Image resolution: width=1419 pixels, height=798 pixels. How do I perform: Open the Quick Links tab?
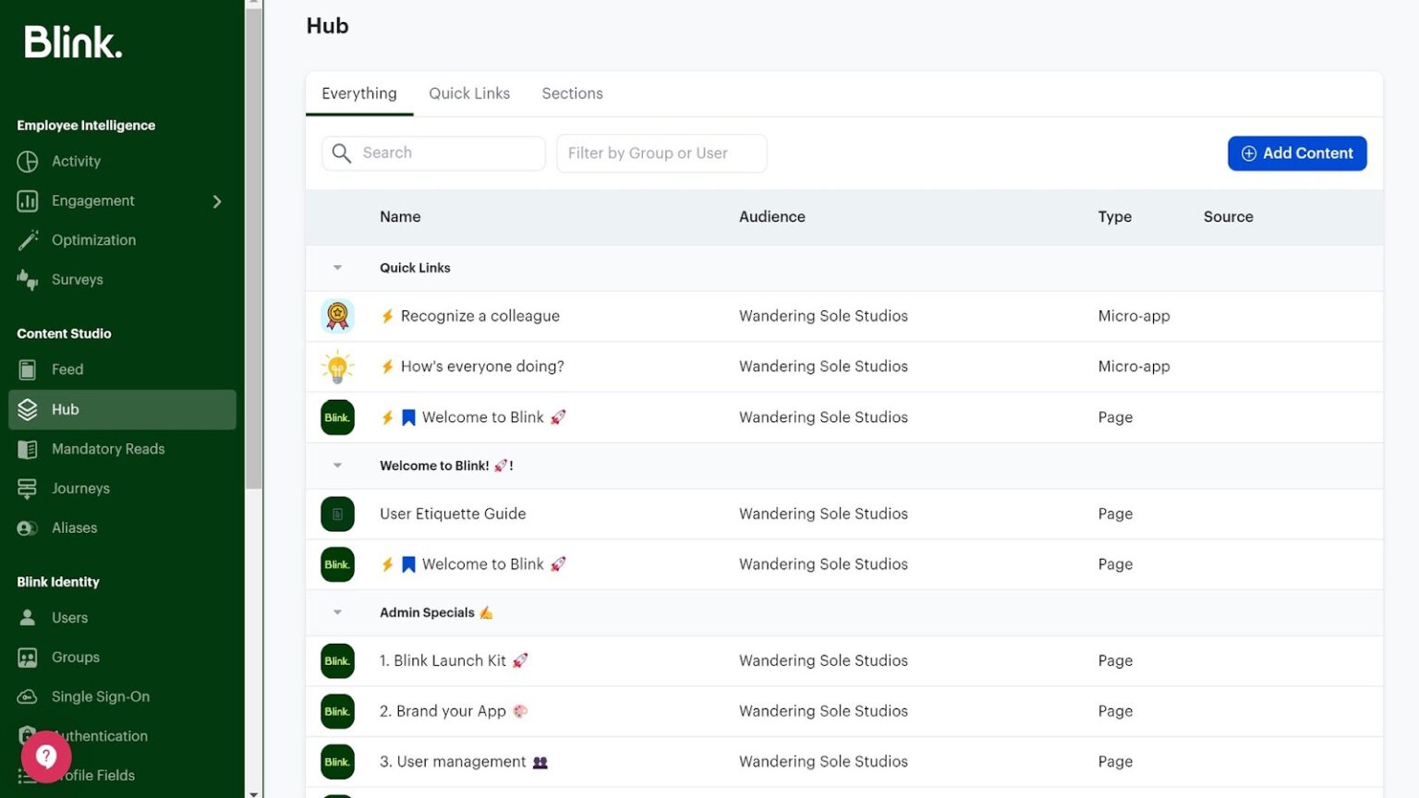pyautogui.click(x=469, y=93)
